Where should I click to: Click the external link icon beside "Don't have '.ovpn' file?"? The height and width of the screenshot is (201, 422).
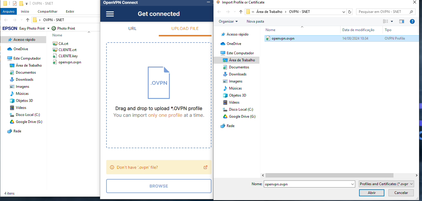pyautogui.click(x=206, y=167)
